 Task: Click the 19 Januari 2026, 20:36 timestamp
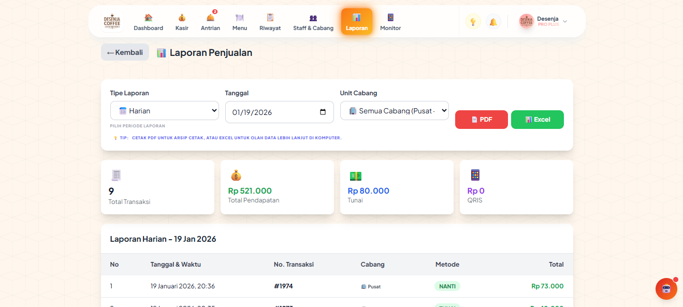tap(183, 286)
